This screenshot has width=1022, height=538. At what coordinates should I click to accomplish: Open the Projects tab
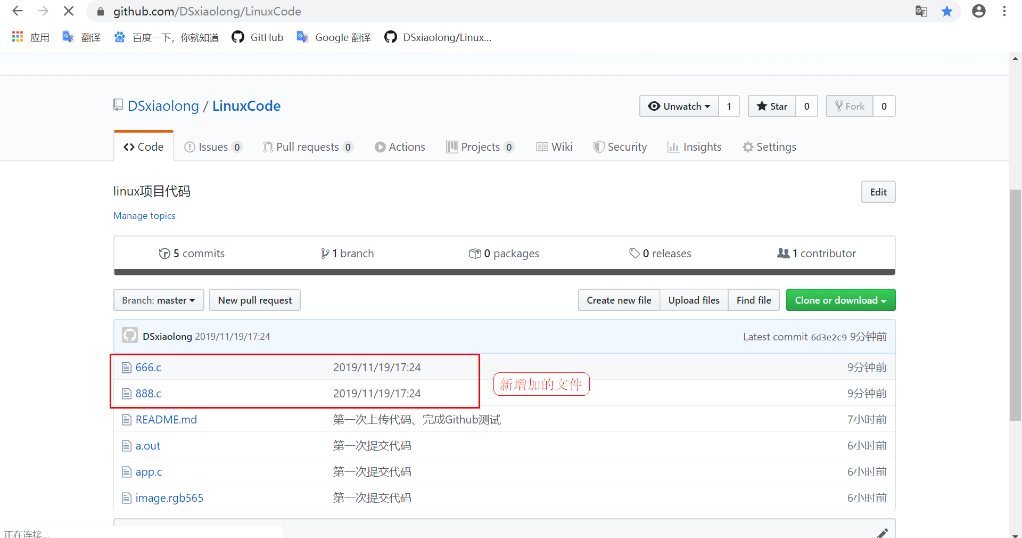point(480,147)
